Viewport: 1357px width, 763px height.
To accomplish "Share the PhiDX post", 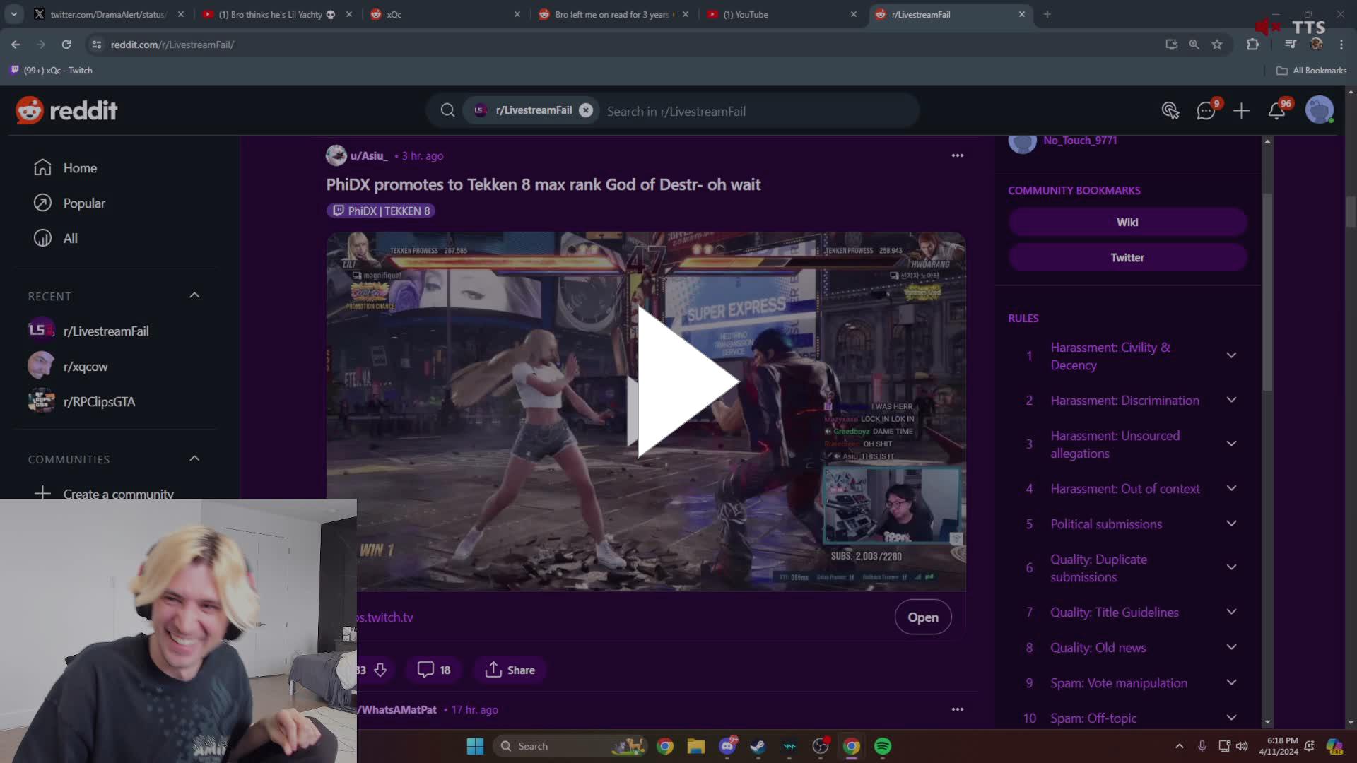I will (510, 670).
